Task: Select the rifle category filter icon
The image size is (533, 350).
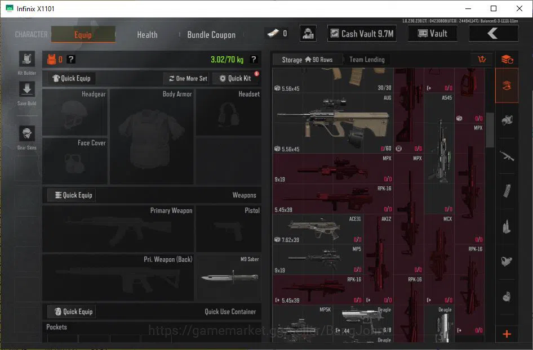Action: click(507, 156)
